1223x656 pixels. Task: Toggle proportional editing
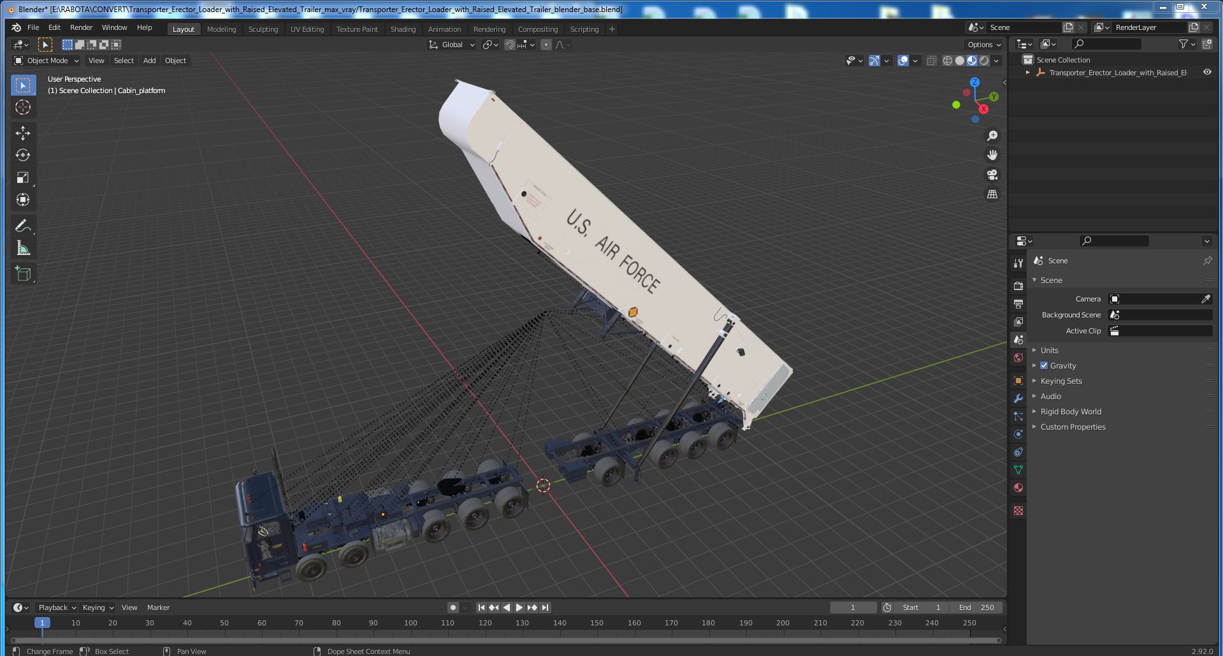coord(546,45)
